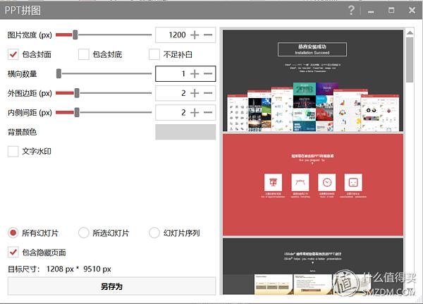Open the 背景颜色 gray color swatch
This screenshot has width=423, height=304.
tap(185, 132)
